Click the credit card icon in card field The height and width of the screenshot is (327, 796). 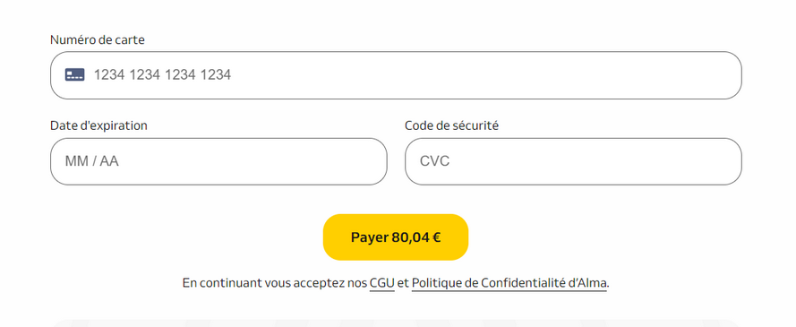click(74, 75)
